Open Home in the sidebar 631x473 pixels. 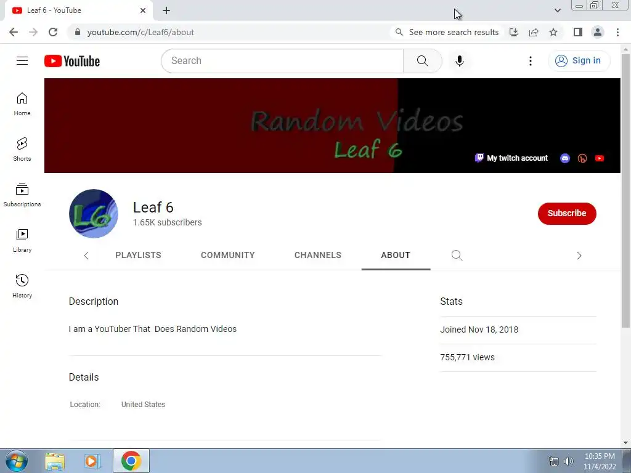[x=22, y=104]
